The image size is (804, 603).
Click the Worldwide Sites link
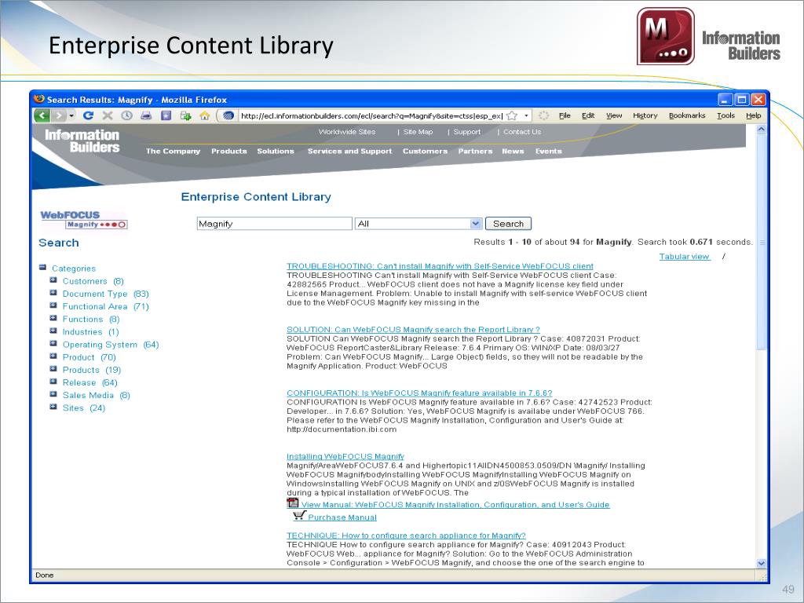pos(347,132)
